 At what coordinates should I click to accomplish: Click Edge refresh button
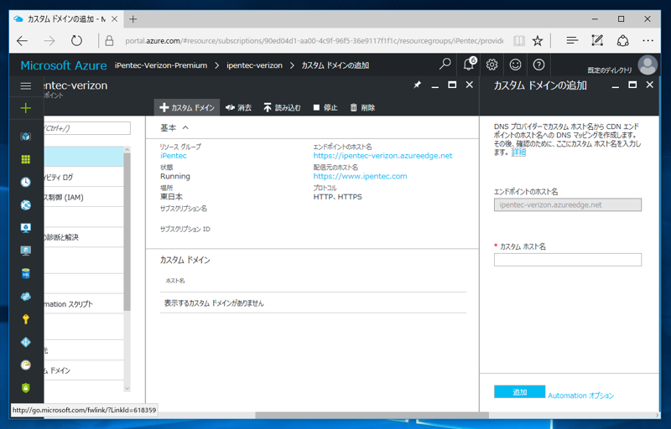click(x=76, y=41)
